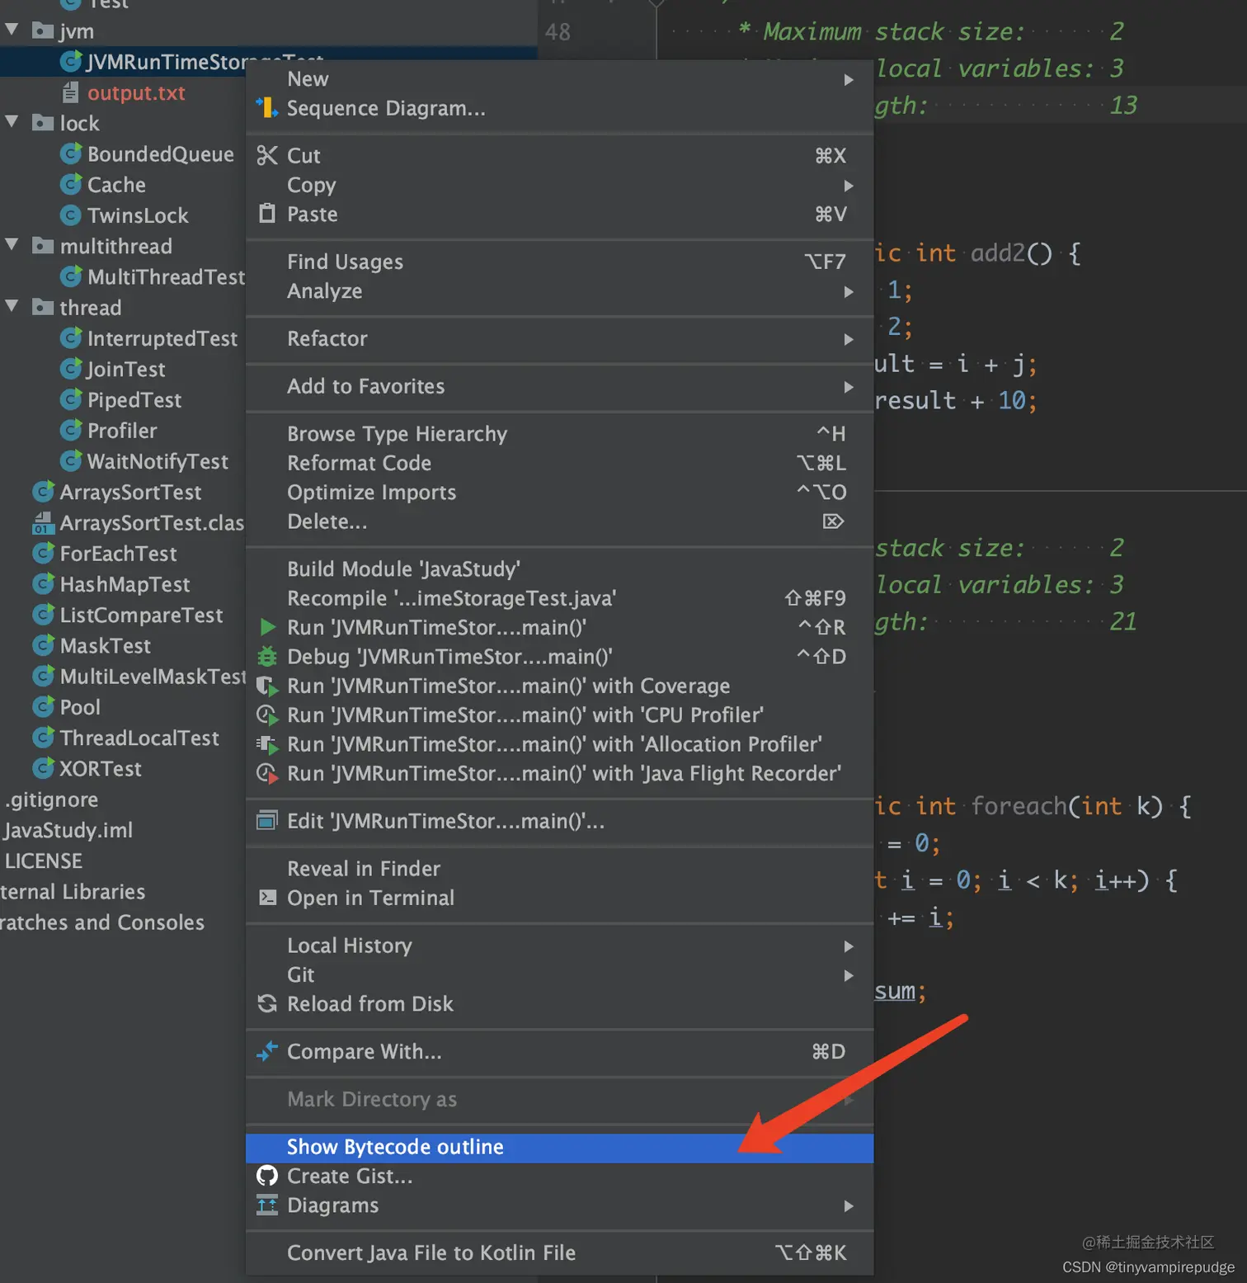Click the scissors Cut icon
Screen dimensions: 1247x1283
267,155
